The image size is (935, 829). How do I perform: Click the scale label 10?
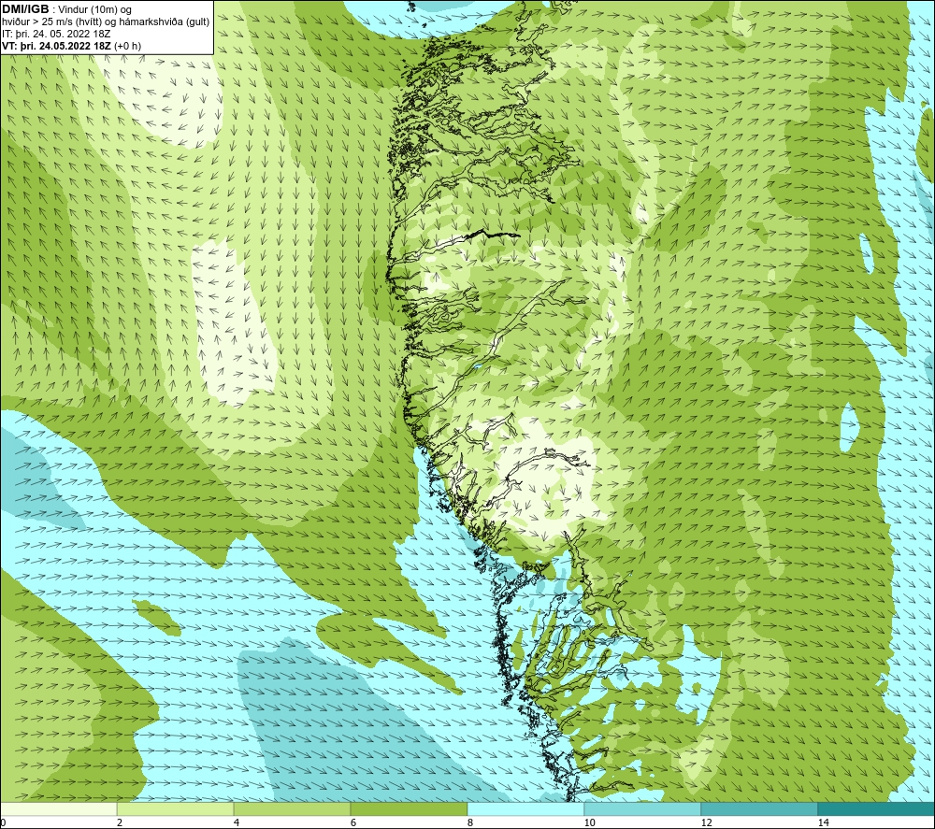(589, 823)
